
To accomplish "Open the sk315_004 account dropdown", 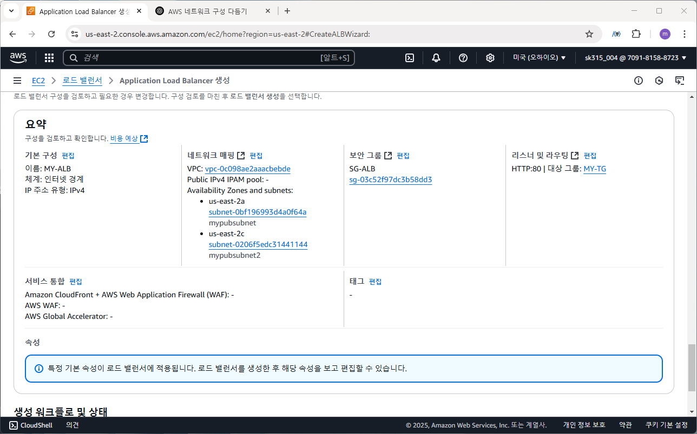I will [635, 58].
